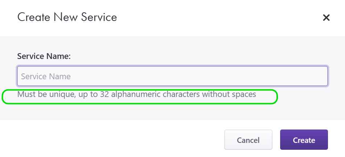Activate the empty service name input
The height and width of the screenshot is (157, 345).
click(x=172, y=76)
